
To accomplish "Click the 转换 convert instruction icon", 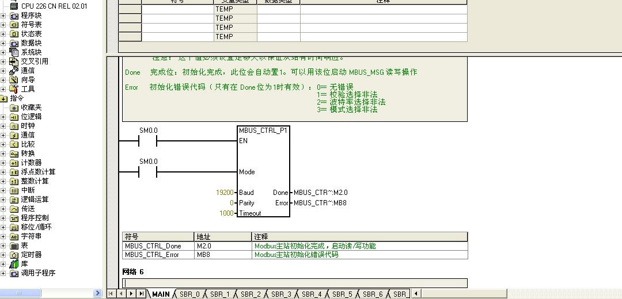I will pos(14,154).
